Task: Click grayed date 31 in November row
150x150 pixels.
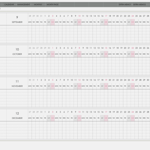Action: point(34,80)
